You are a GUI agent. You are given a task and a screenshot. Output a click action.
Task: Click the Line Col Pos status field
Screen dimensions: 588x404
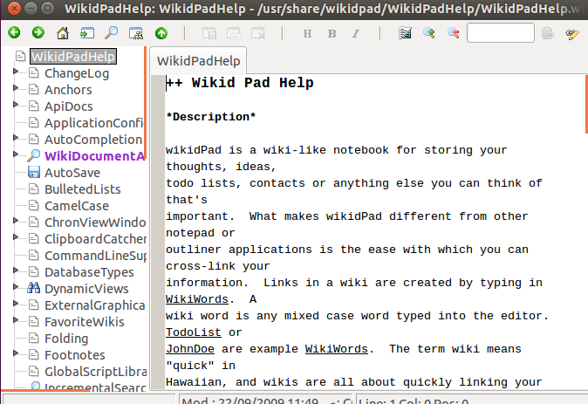point(471,399)
